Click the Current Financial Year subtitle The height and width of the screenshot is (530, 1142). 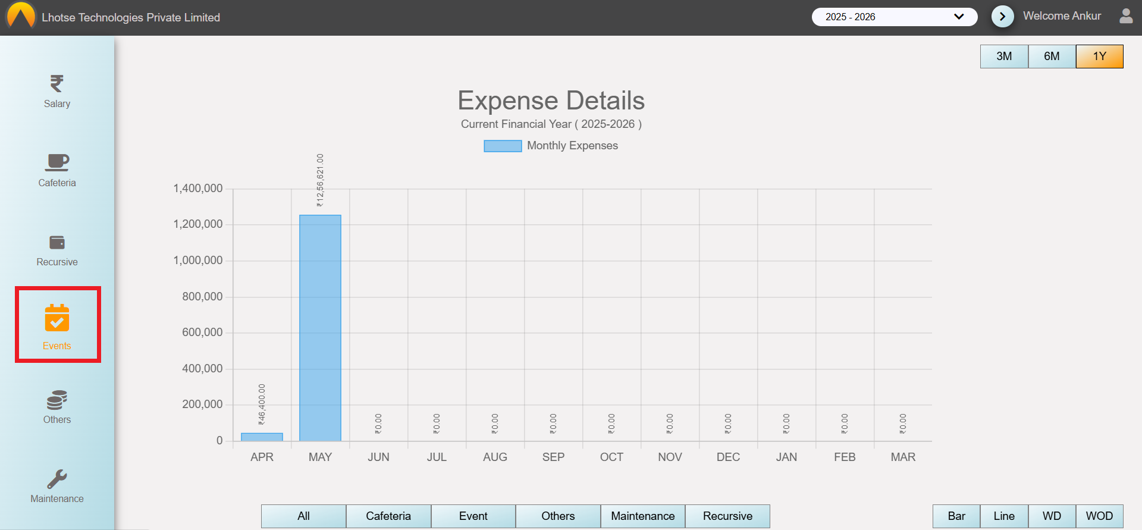(551, 124)
